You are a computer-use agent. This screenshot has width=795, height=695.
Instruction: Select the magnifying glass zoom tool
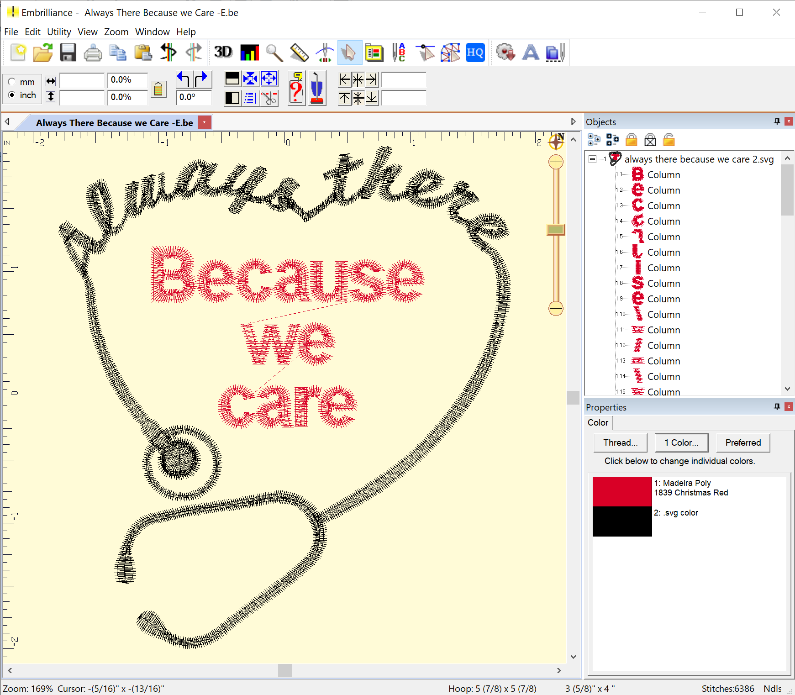[x=274, y=53]
